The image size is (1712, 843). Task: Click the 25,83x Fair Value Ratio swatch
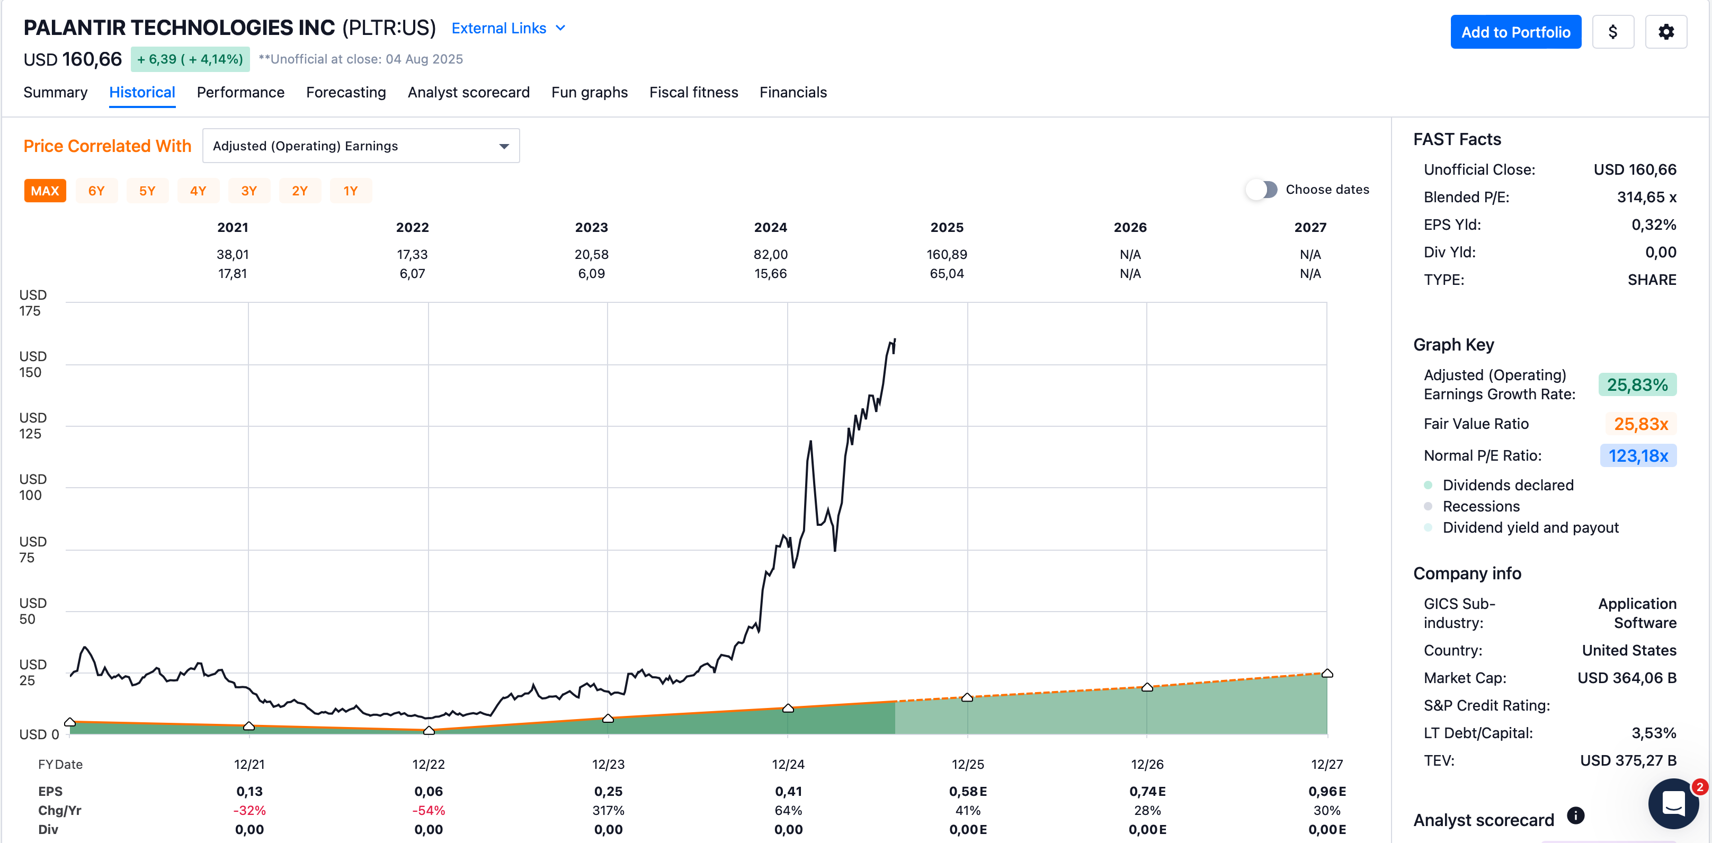point(1641,424)
